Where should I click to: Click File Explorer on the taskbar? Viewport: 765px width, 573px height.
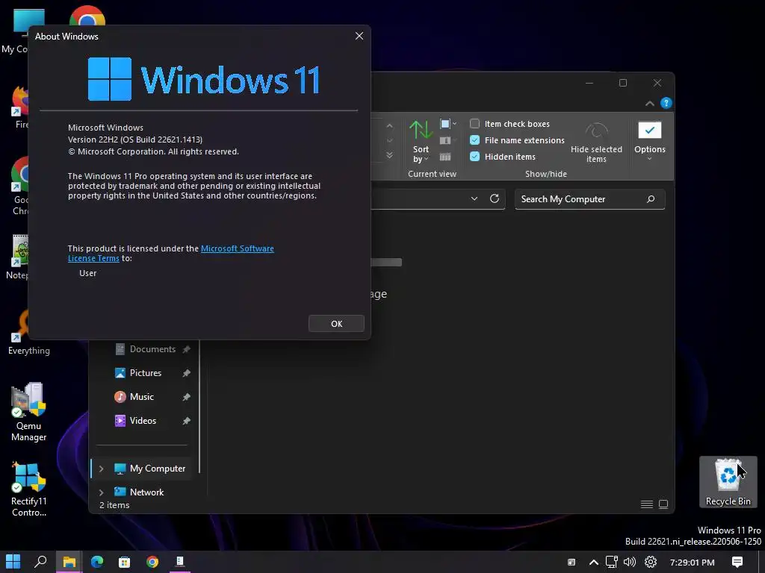click(x=69, y=562)
